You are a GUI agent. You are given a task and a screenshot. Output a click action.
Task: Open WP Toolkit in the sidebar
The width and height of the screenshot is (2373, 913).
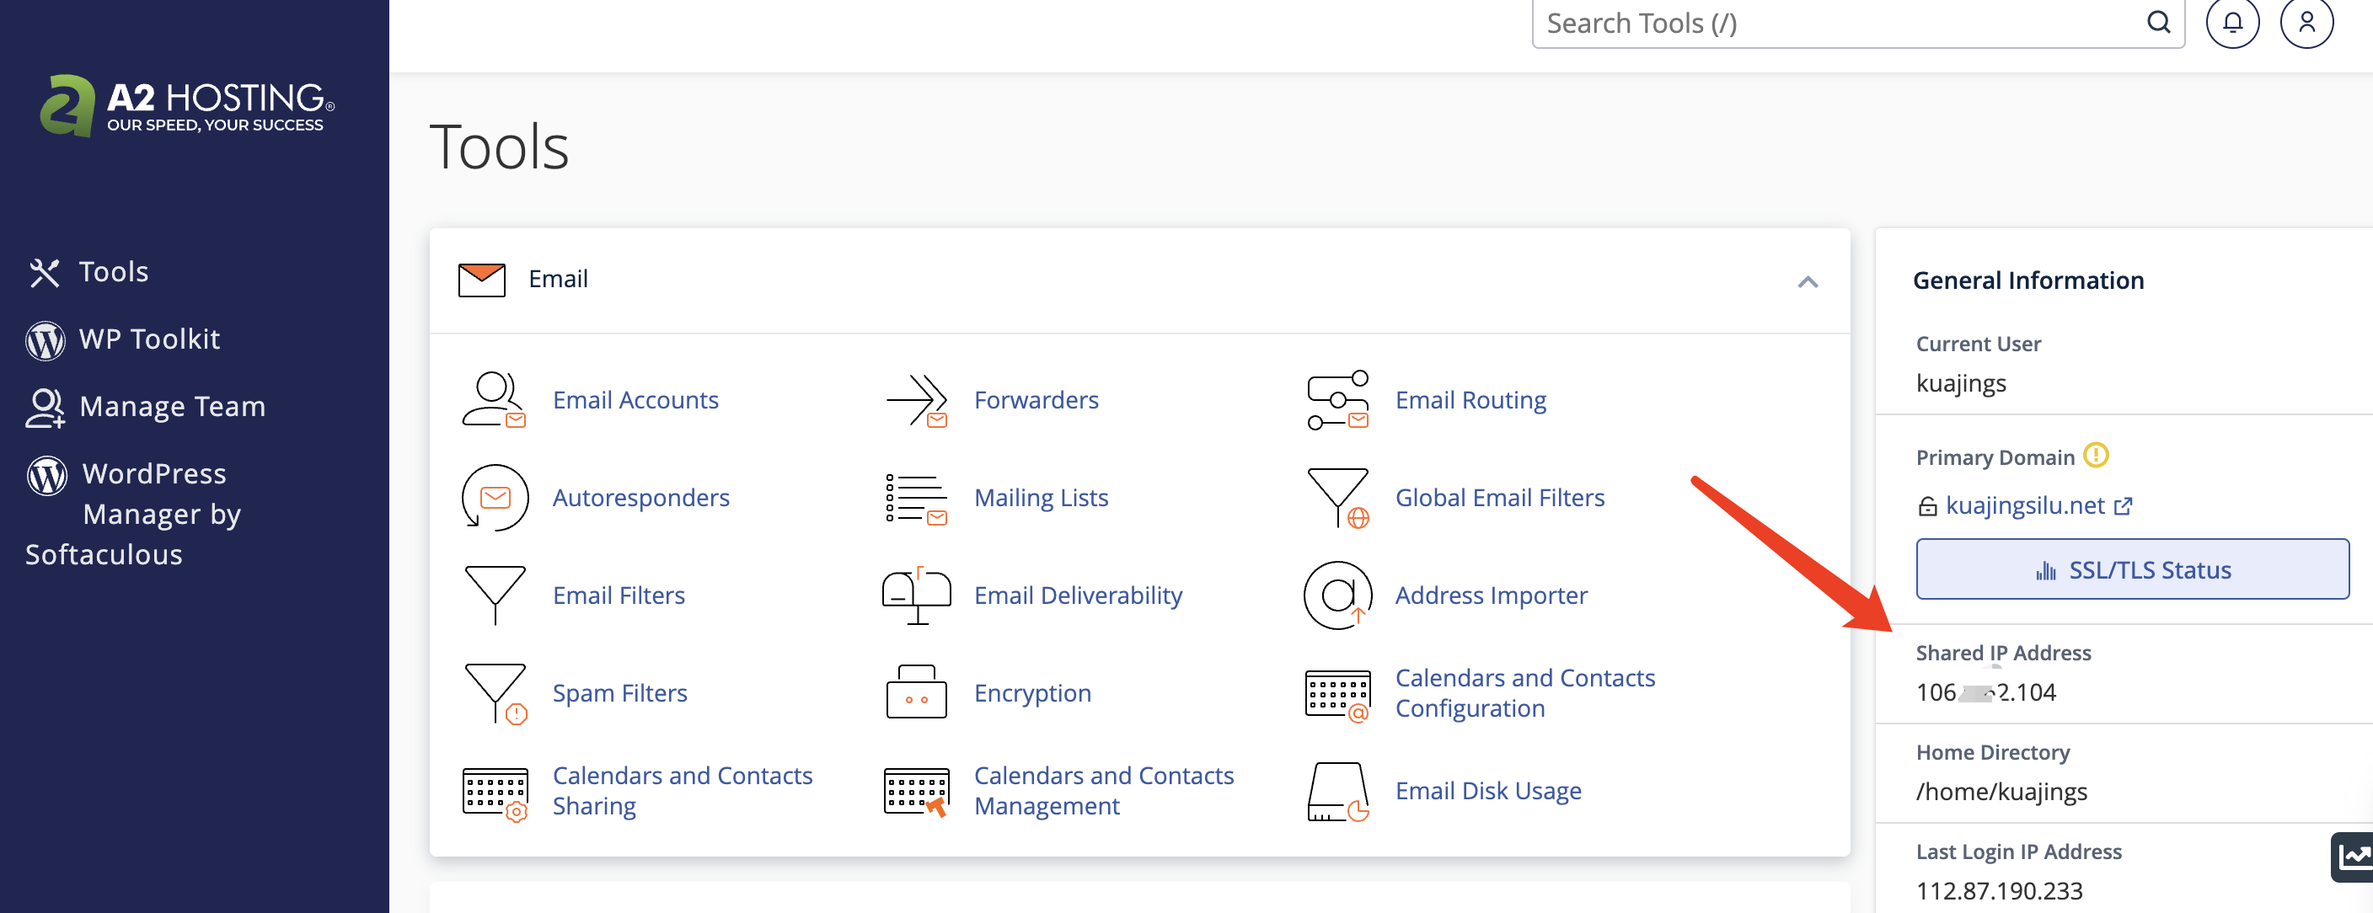coord(123,339)
